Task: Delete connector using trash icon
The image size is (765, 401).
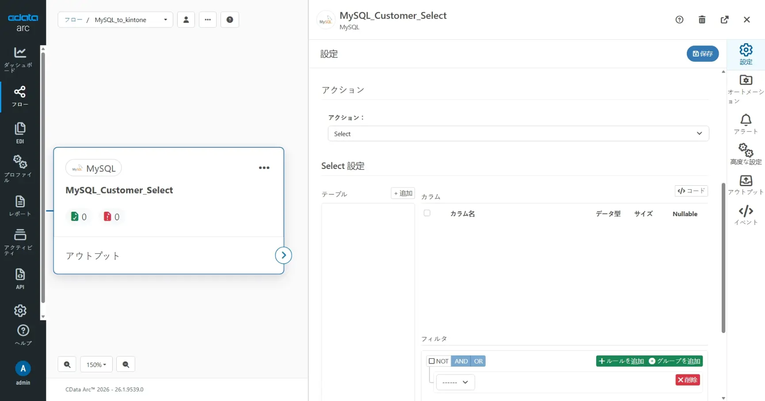Action: tap(702, 20)
